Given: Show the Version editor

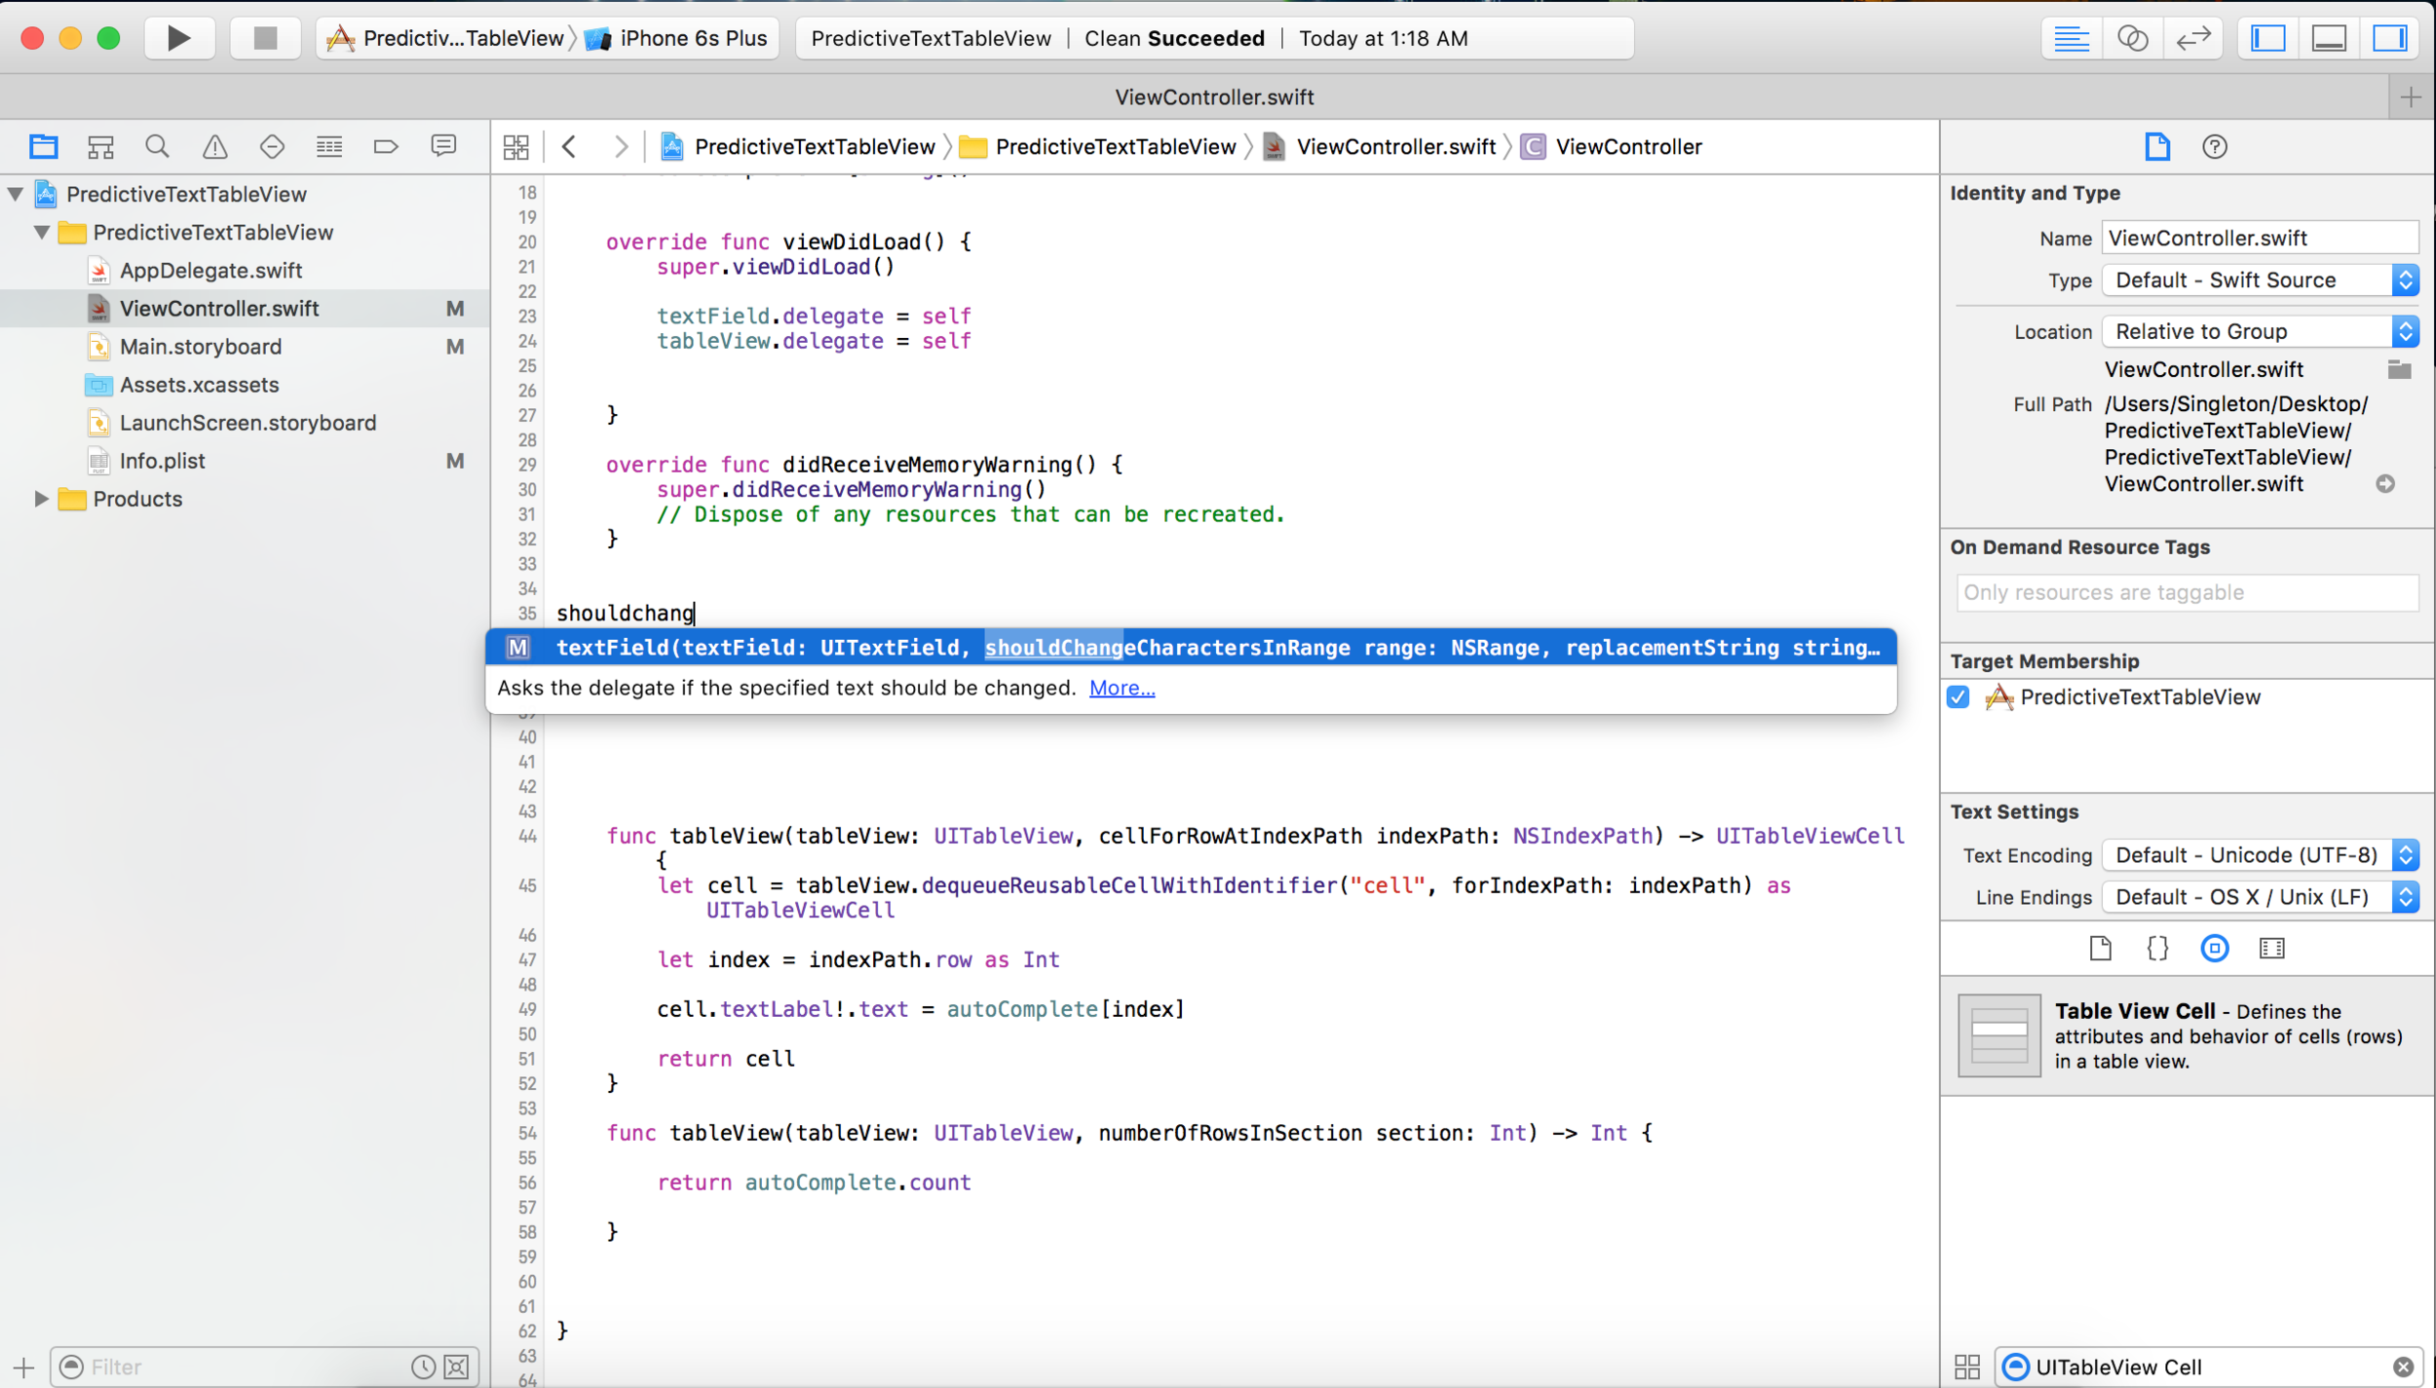Looking at the screenshot, I should 2192,38.
